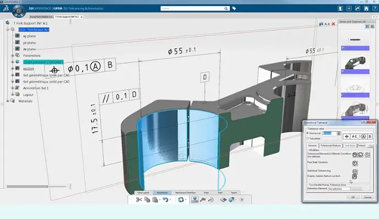Expand the Corps principal tree node

click(13, 62)
